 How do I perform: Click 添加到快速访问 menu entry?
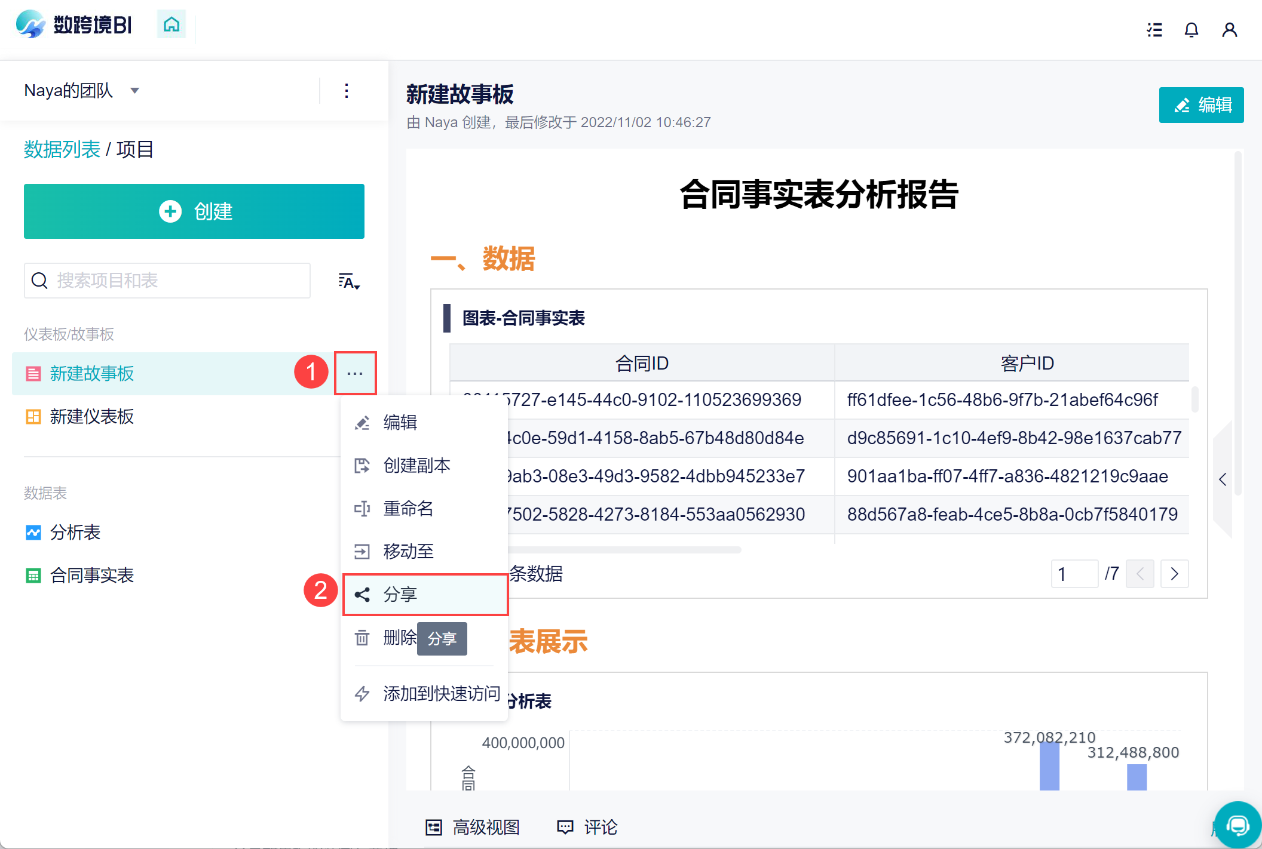(x=441, y=693)
